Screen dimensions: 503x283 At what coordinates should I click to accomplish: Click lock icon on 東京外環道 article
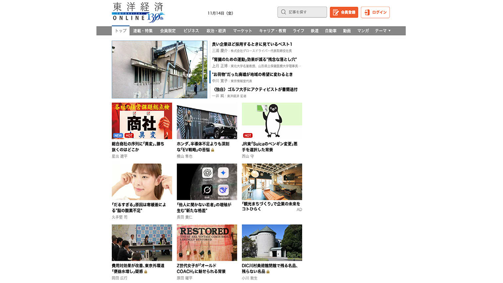click(145, 272)
